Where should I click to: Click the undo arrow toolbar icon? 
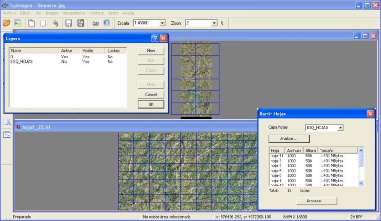[55, 23]
